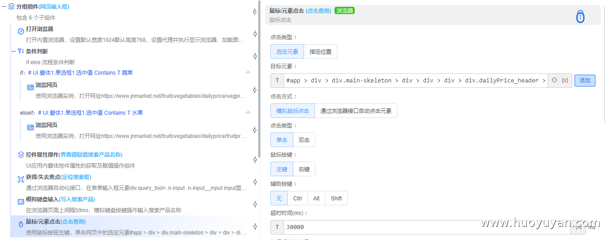Viewport: 605px width, 240px height.
Task: Click the description 在浏览器页面上间隔50ms，模拟键盘按键操作
Action: click(x=103, y=210)
